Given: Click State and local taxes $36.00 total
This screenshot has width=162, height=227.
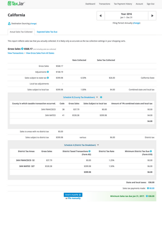Looking at the screenshot, I should point(151,182).
